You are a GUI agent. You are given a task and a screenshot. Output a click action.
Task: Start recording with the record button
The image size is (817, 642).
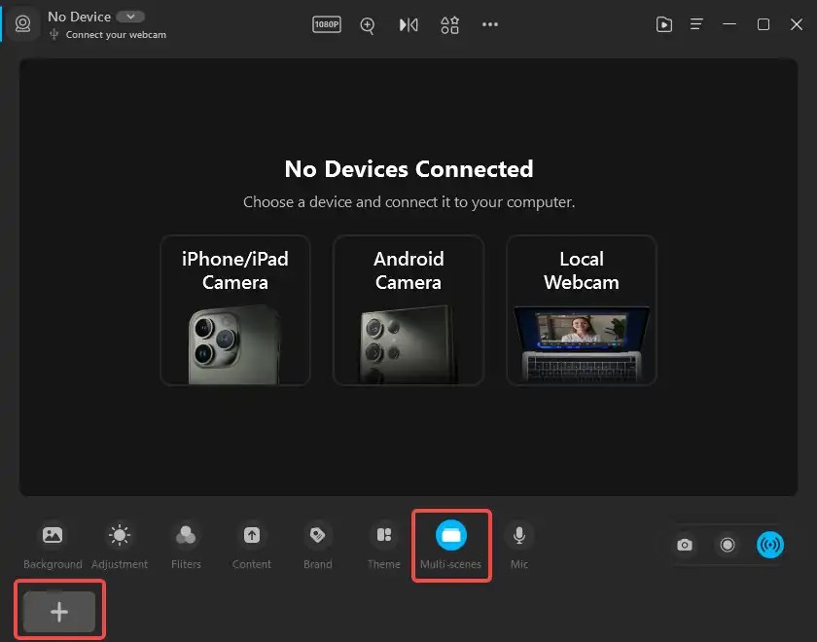728,545
